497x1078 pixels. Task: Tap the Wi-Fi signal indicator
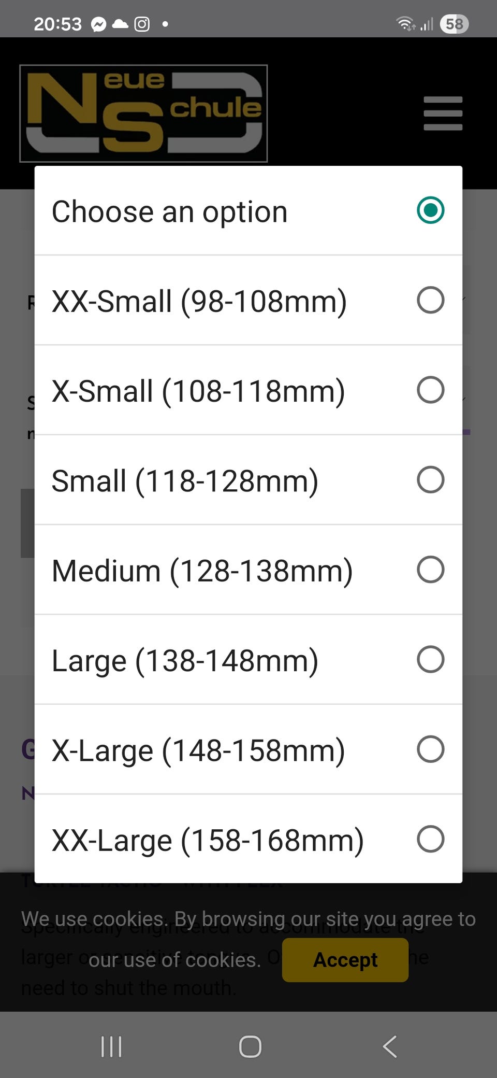406,24
